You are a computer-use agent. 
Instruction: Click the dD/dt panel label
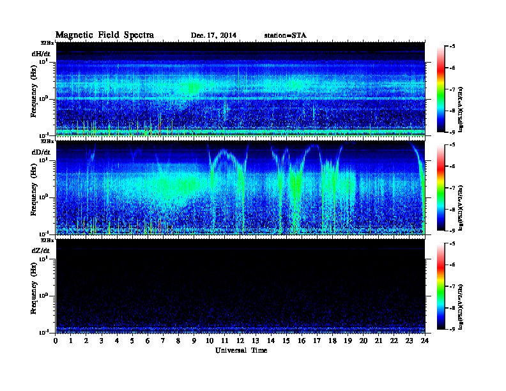point(41,152)
